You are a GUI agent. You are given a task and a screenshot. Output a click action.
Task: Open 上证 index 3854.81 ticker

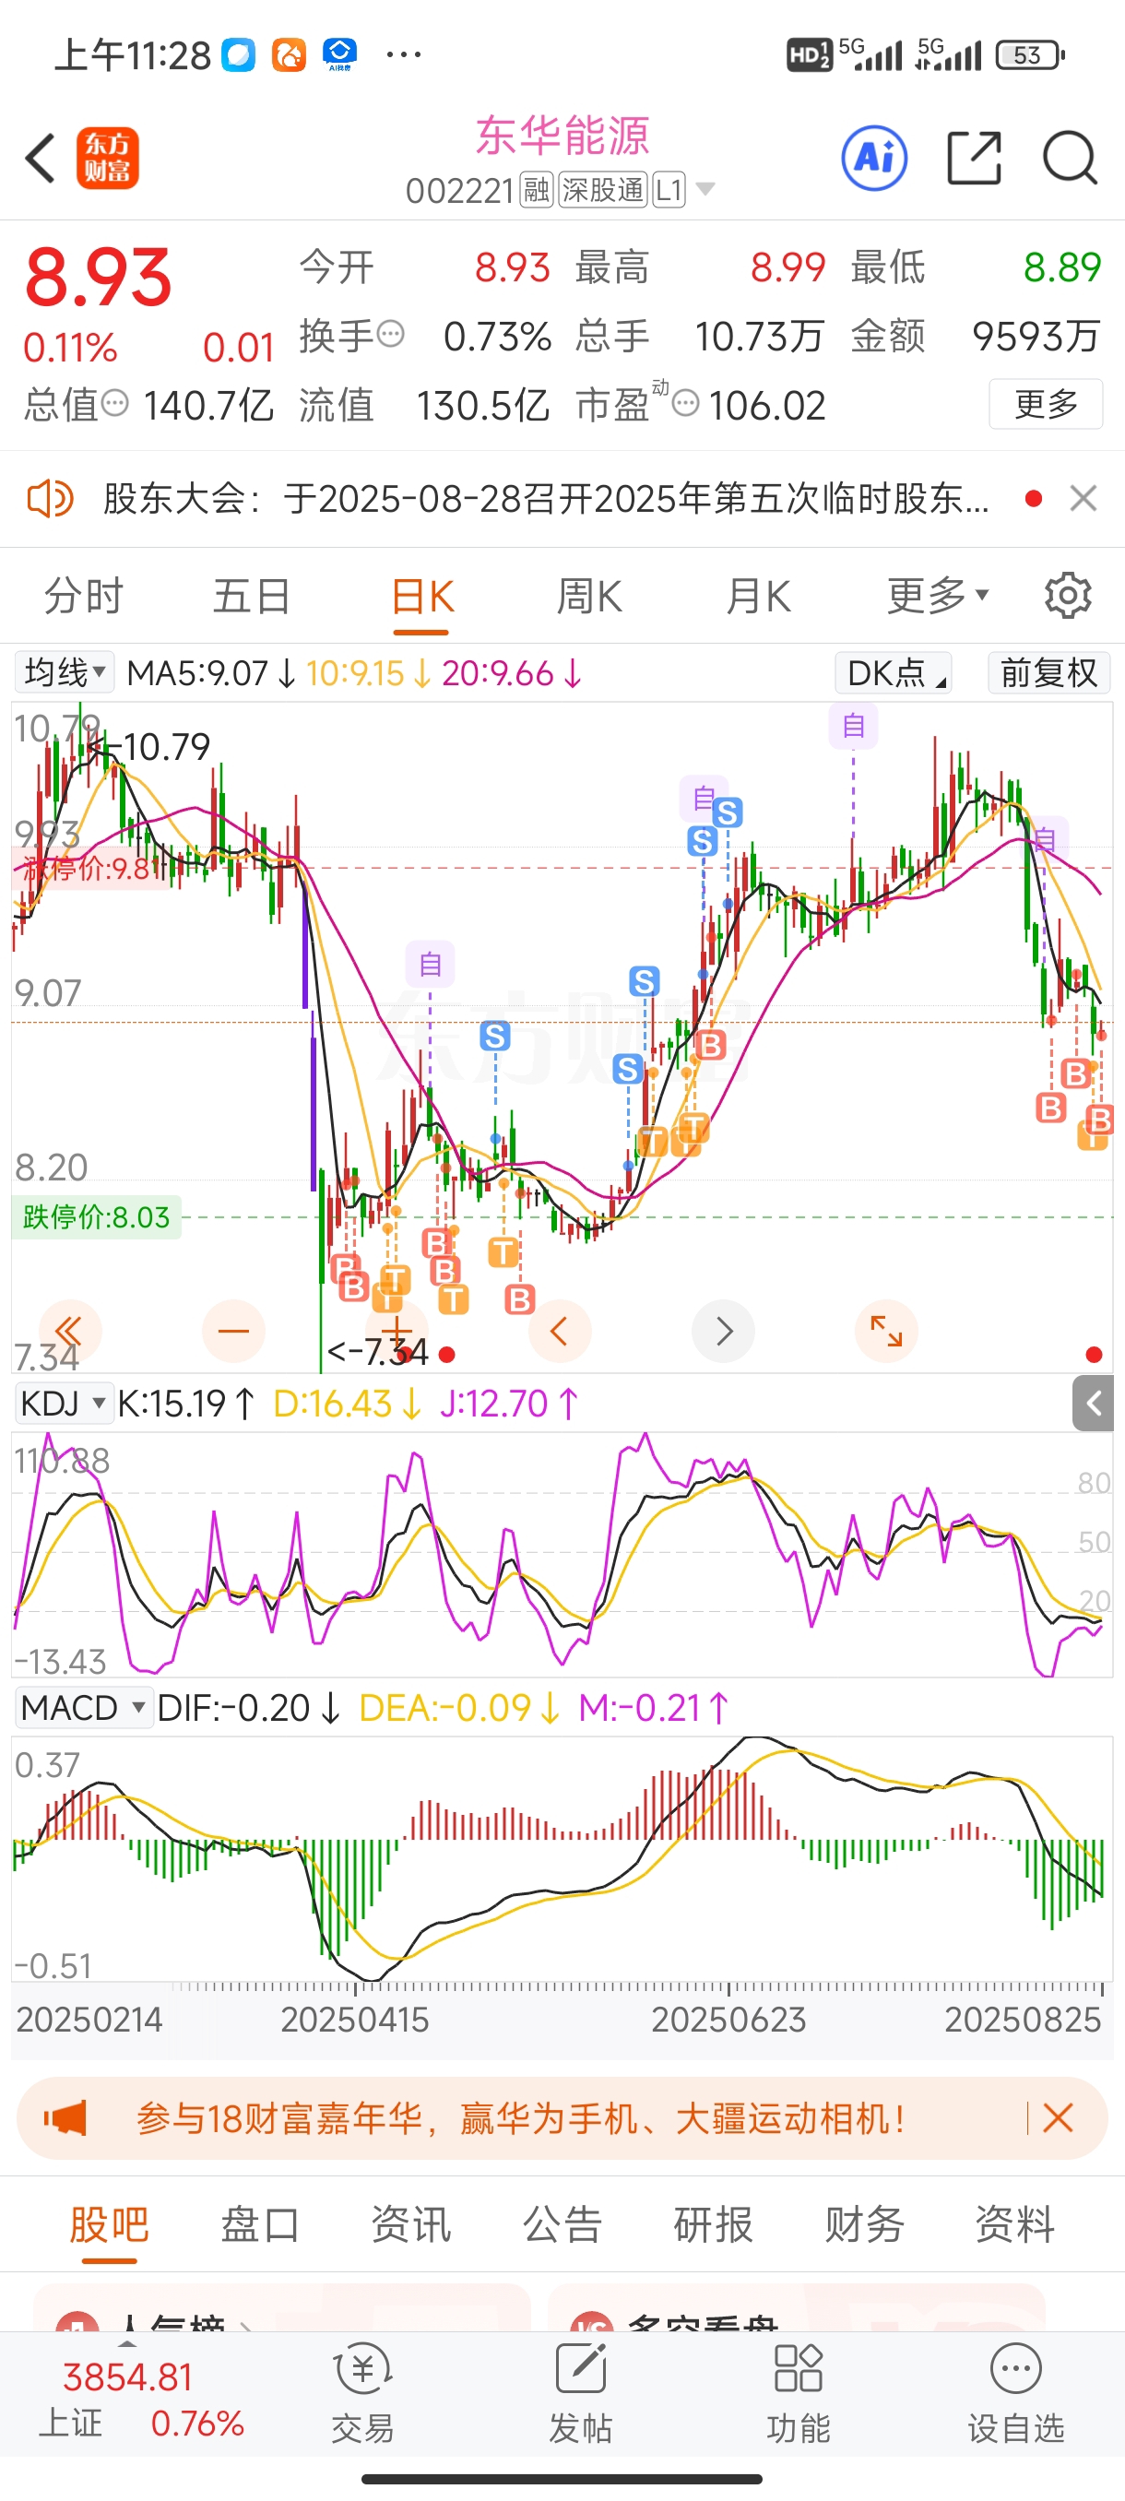coord(142,2400)
